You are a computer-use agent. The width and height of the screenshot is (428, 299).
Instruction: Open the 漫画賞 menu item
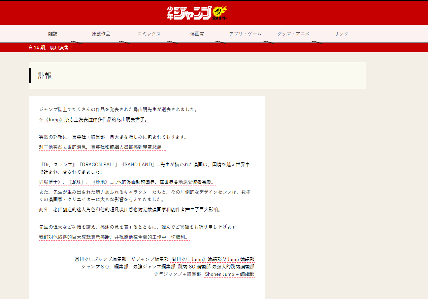coord(197,34)
